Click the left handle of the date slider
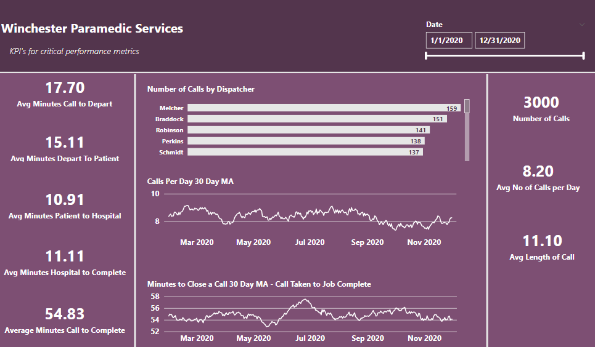The height and width of the screenshot is (347, 595). pos(426,56)
